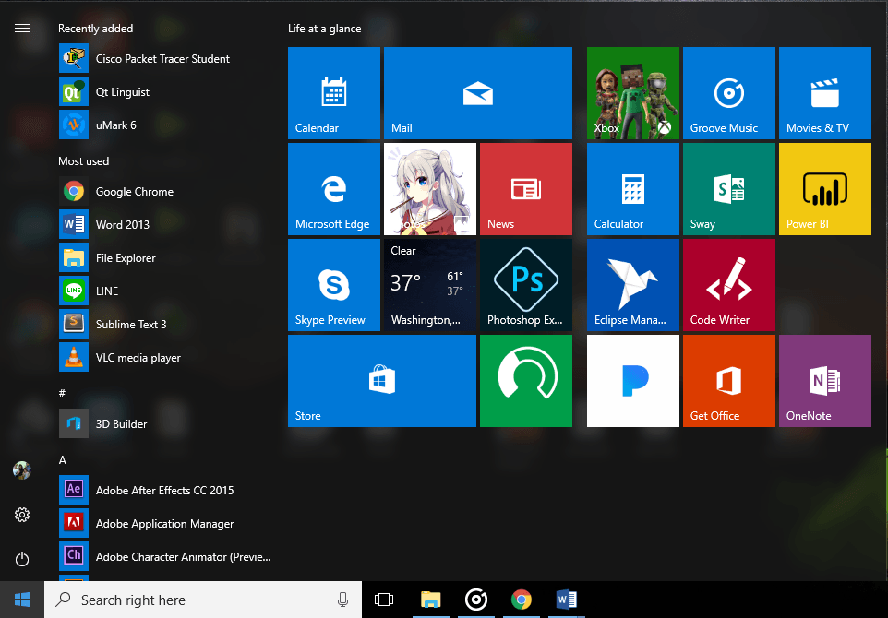
Task: Switch to Groove Music on taskbar
Action: click(476, 600)
